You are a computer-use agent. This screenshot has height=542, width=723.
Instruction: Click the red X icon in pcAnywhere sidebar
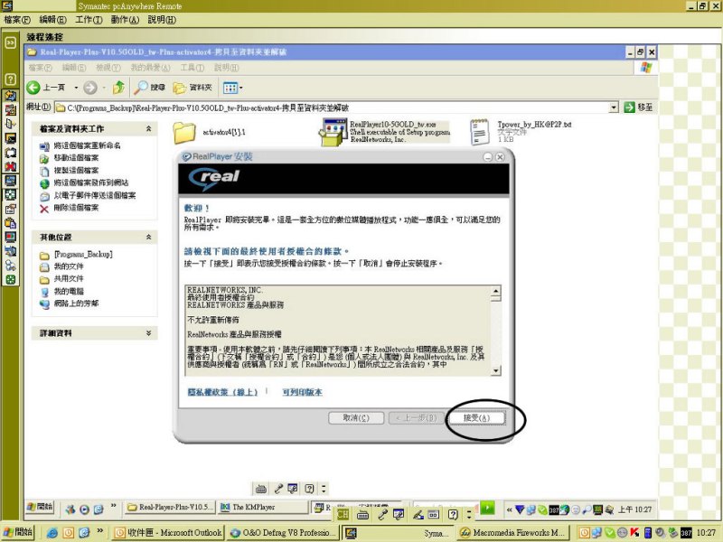pos(10,166)
